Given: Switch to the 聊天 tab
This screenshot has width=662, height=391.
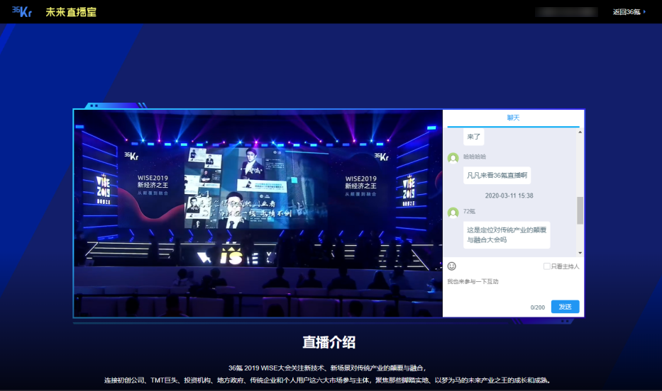Looking at the screenshot, I should pyautogui.click(x=513, y=118).
